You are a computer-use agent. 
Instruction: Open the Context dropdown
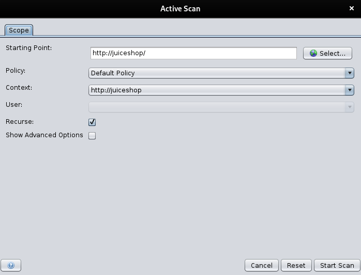click(x=221, y=90)
